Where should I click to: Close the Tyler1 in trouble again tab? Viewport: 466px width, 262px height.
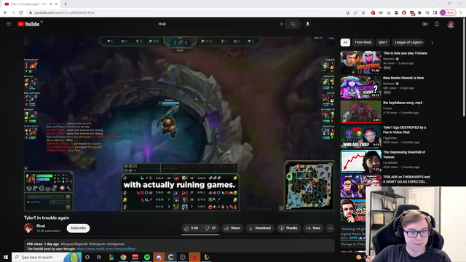(x=56, y=4)
